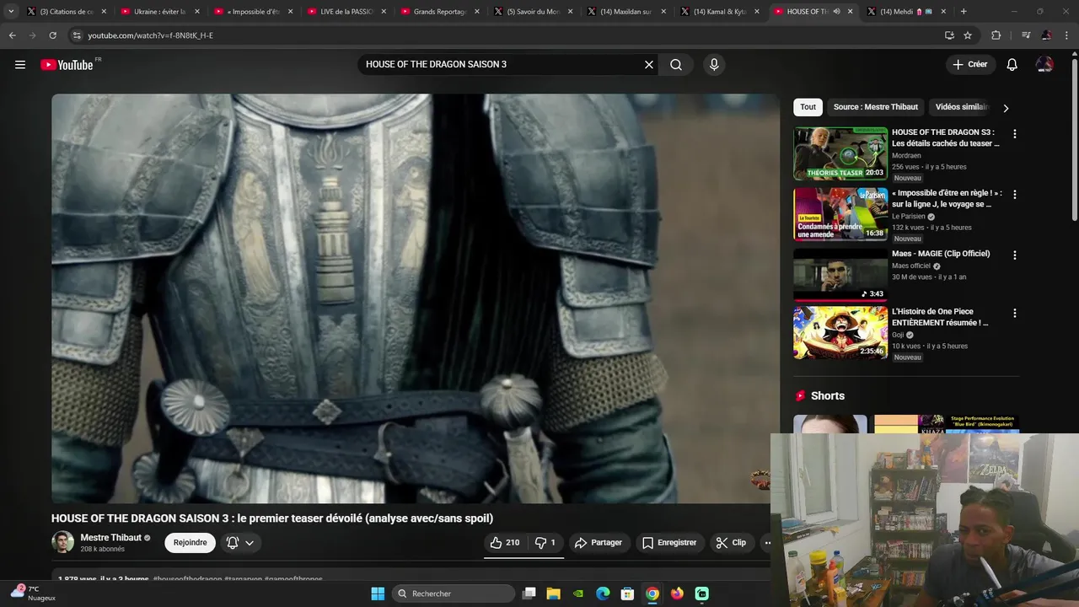This screenshot has height=607, width=1079.
Task: Like the video with thumbs up
Action: point(505,543)
